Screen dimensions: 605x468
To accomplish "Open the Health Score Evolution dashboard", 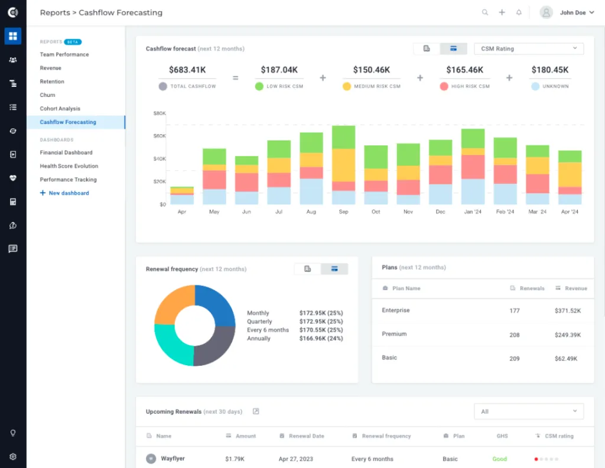I will click(x=69, y=166).
